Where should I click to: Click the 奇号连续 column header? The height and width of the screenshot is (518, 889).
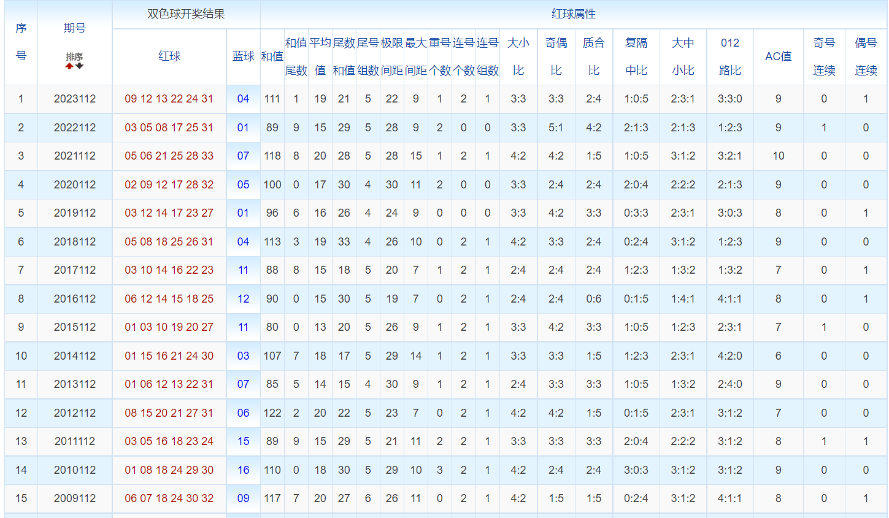point(824,56)
